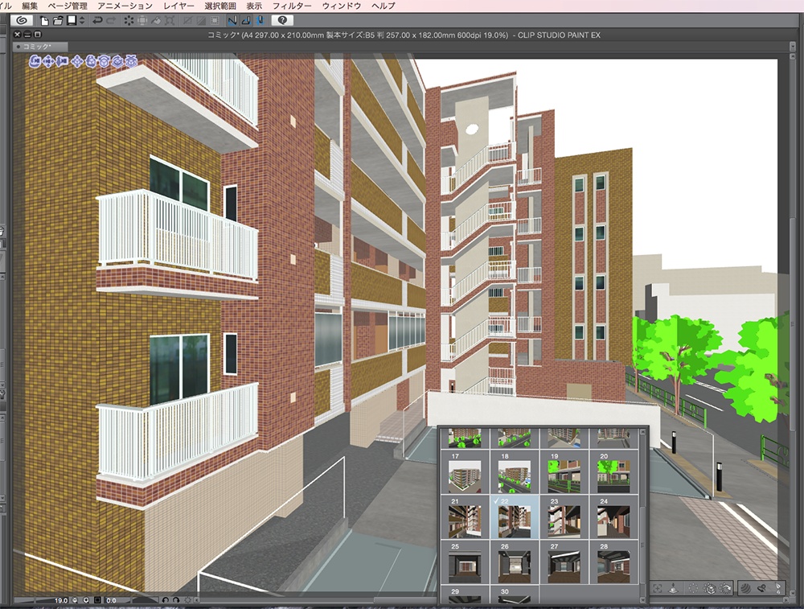
Task: Open the new file dropdown arrows
Action: click(82, 22)
